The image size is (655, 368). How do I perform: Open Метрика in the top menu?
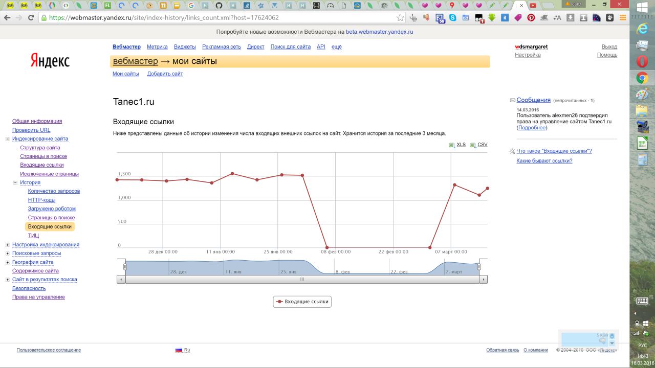[157, 47]
